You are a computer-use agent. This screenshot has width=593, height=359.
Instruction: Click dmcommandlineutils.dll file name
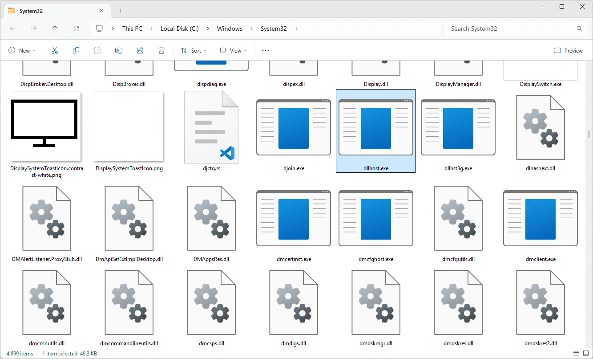coord(129,343)
